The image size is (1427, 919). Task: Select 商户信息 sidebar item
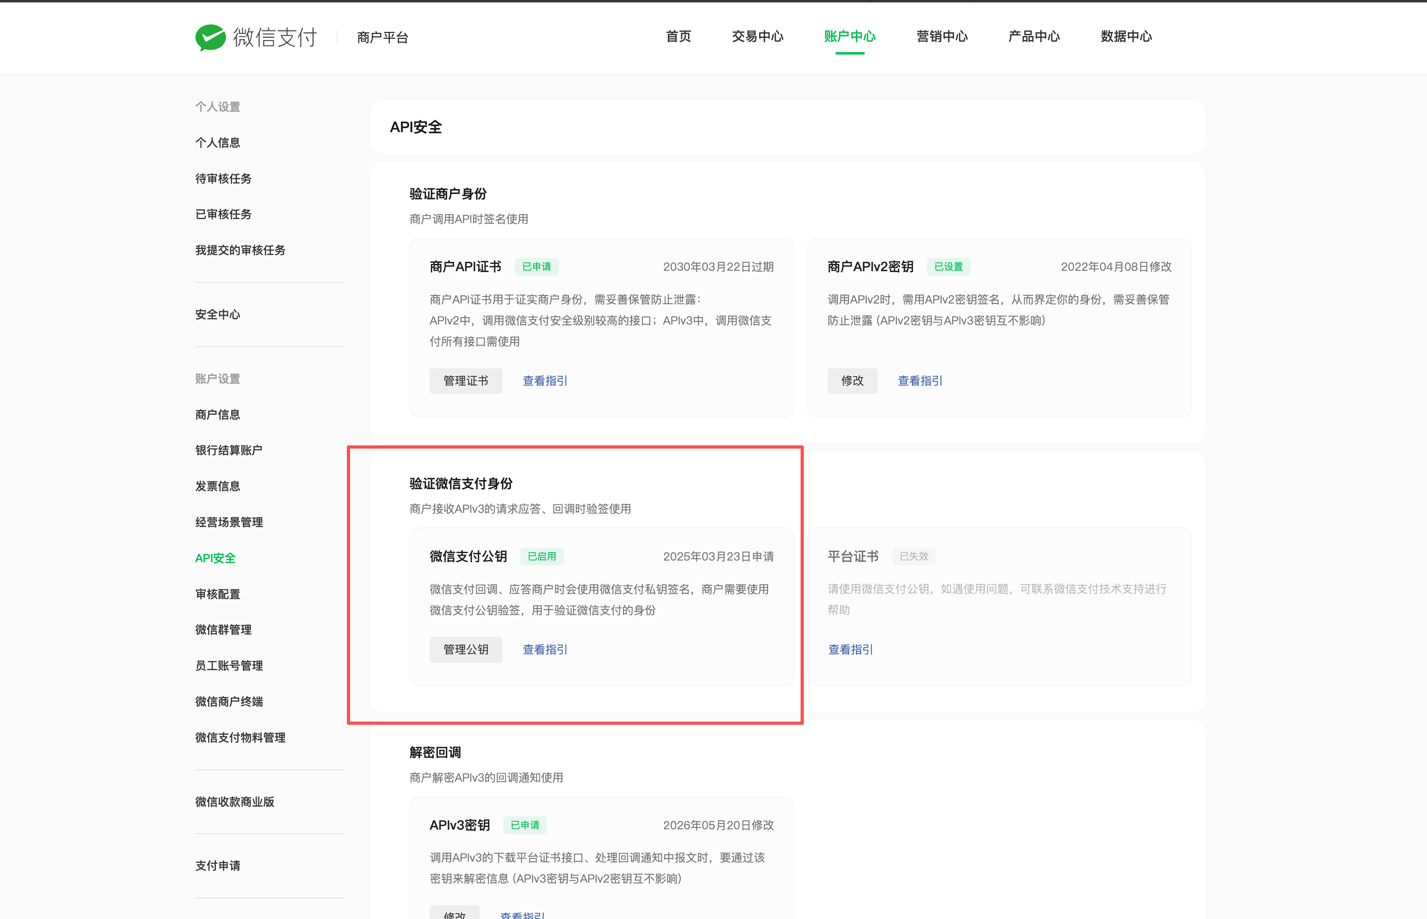(218, 415)
